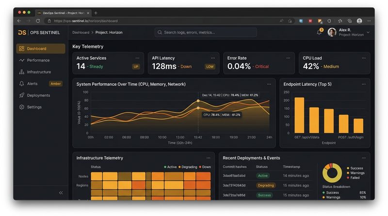This screenshot has width=388, height=216.
Task: Open Alerts in the sidebar
Action: coord(41,83)
